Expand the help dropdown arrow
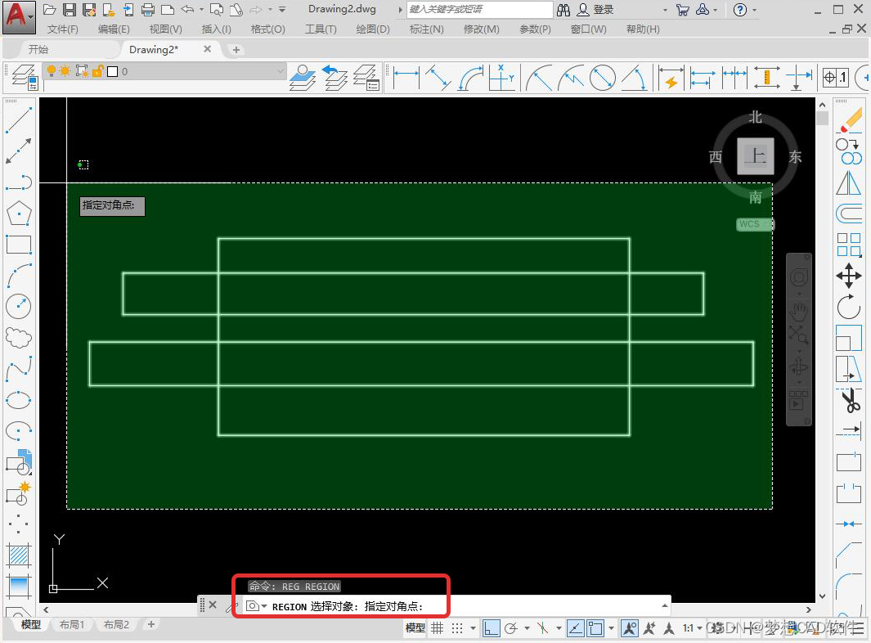The height and width of the screenshot is (643, 871). (x=754, y=10)
